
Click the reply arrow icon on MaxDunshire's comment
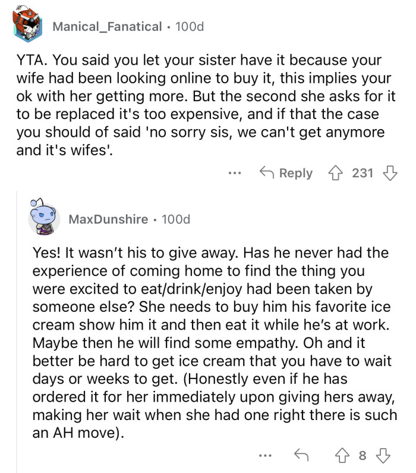pyautogui.click(x=301, y=456)
